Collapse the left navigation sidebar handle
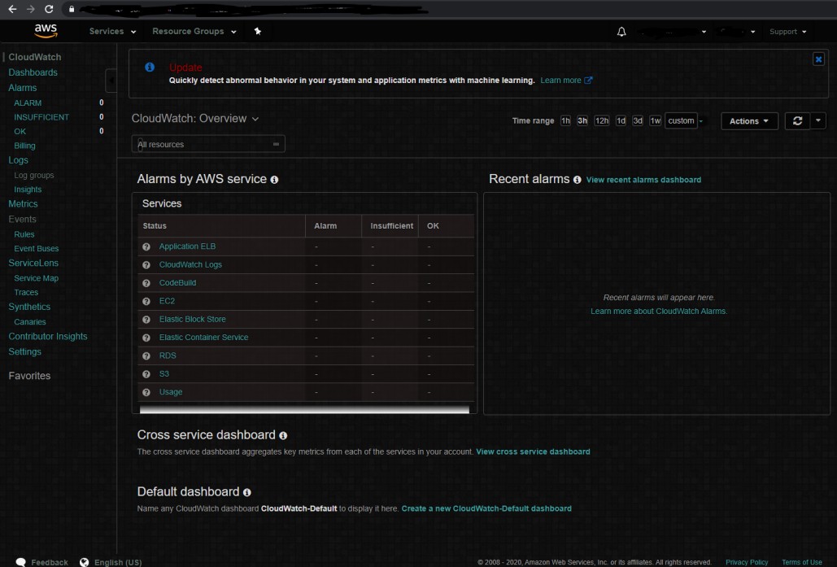Viewport: 837px width, 567px height. click(111, 81)
